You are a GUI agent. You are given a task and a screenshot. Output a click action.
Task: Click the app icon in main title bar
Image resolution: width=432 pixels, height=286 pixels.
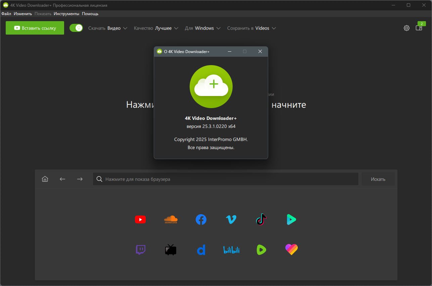5,5
